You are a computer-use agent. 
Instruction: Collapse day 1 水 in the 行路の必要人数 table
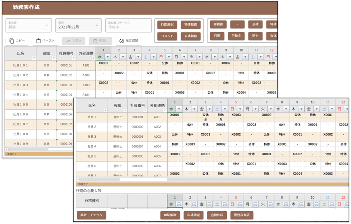pos(178,204)
